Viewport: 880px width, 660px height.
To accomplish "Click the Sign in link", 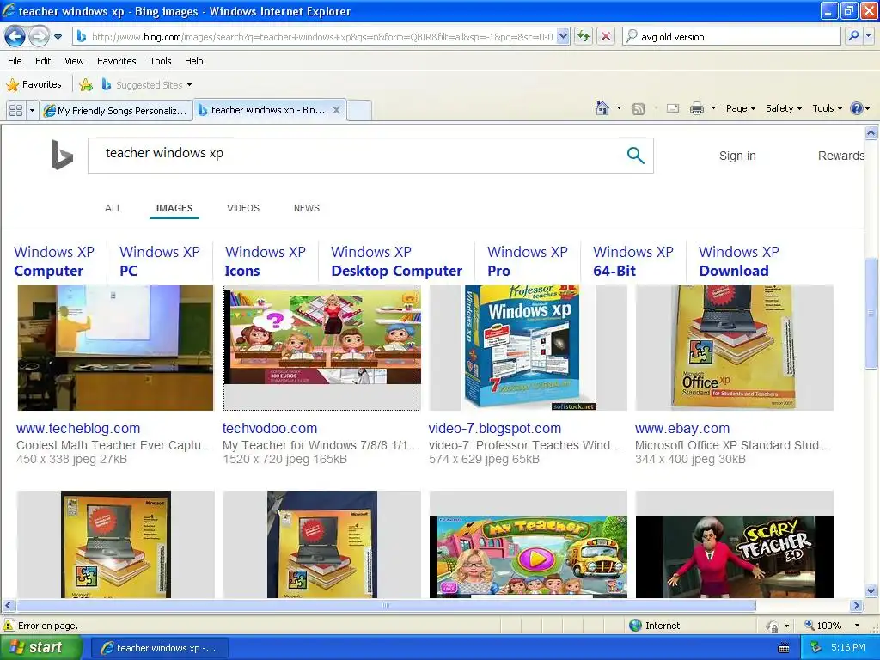I will pos(737,156).
